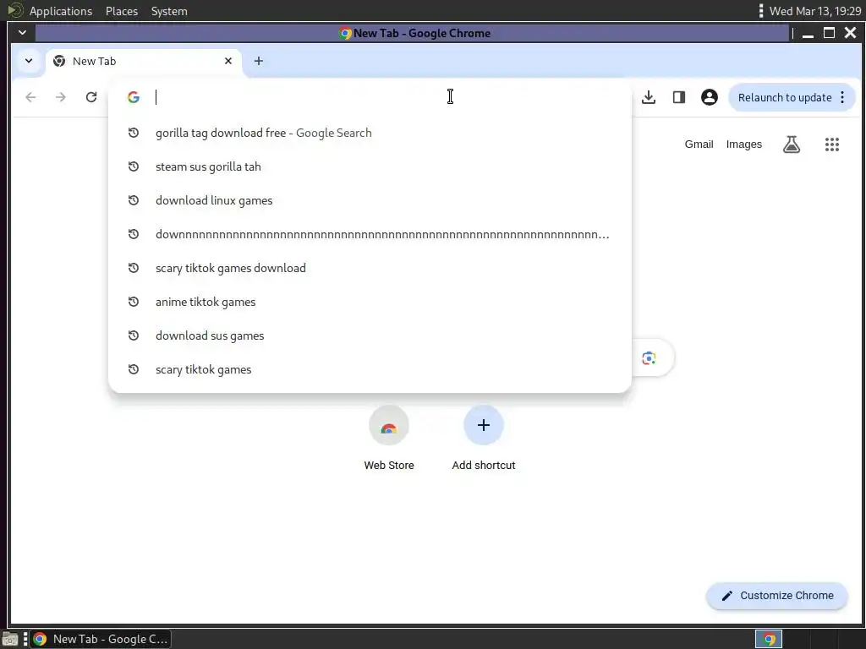
Task: Click the browser back arrow
Action: (x=31, y=98)
